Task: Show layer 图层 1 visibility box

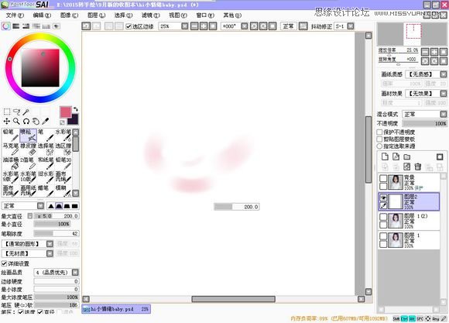Action: pos(383,236)
